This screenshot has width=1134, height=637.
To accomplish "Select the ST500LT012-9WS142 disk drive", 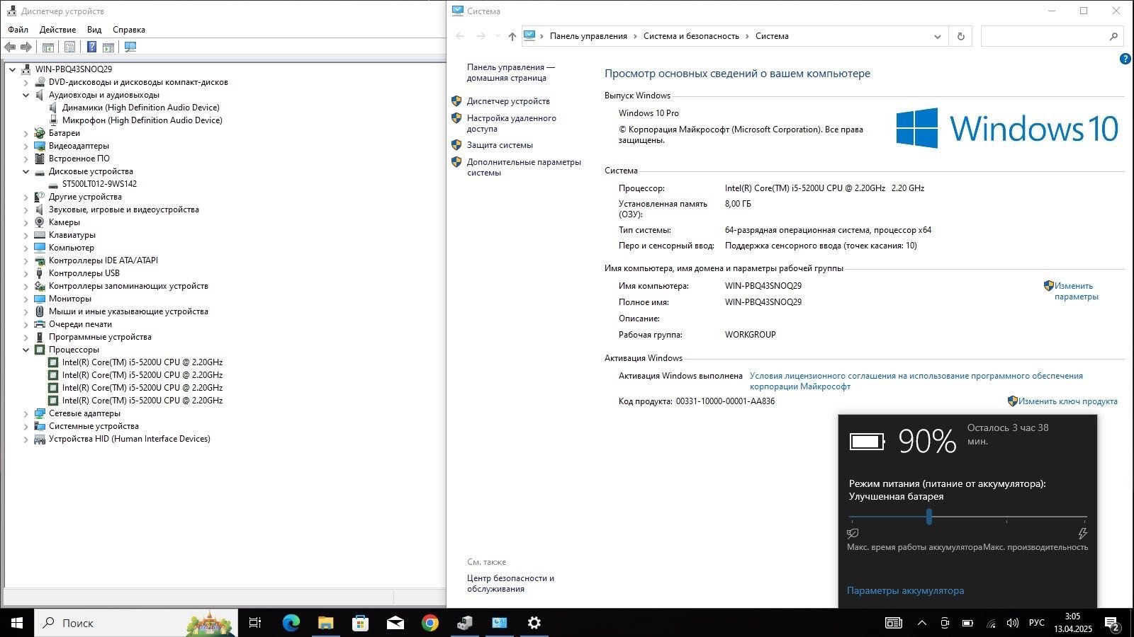I will coord(99,184).
